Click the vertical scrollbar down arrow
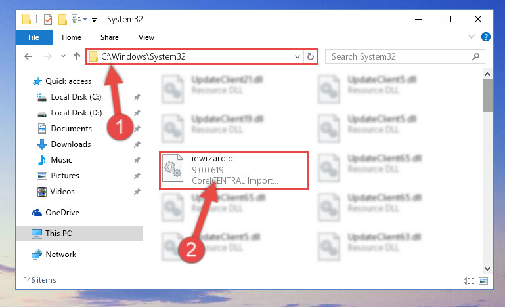The width and height of the screenshot is (505, 307). coord(488,269)
